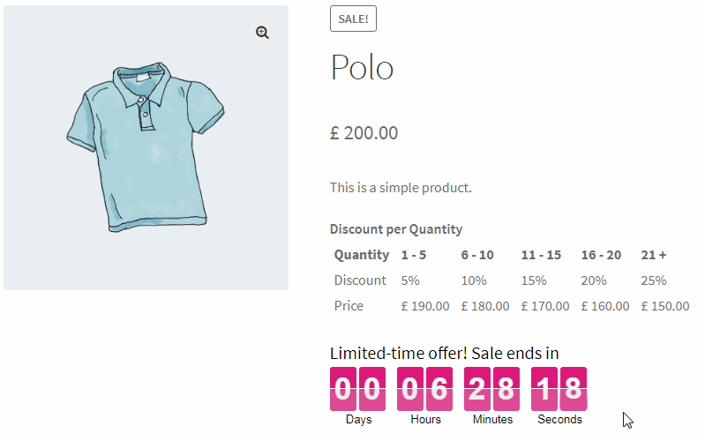Screen dimensions: 705x441
Task: Select the 6 - 10 quantity column header
Action: pos(477,255)
